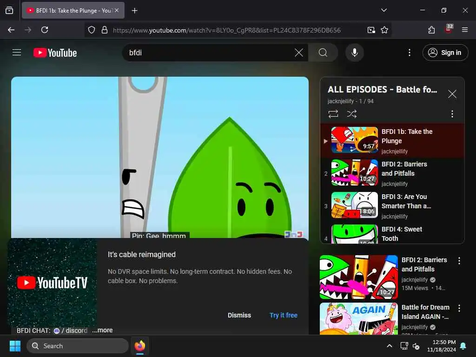Image resolution: width=476 pixels, height=357 pixels.
Task: Click Try it free offer
Action: pyautogui.click(x=283, y=315)
